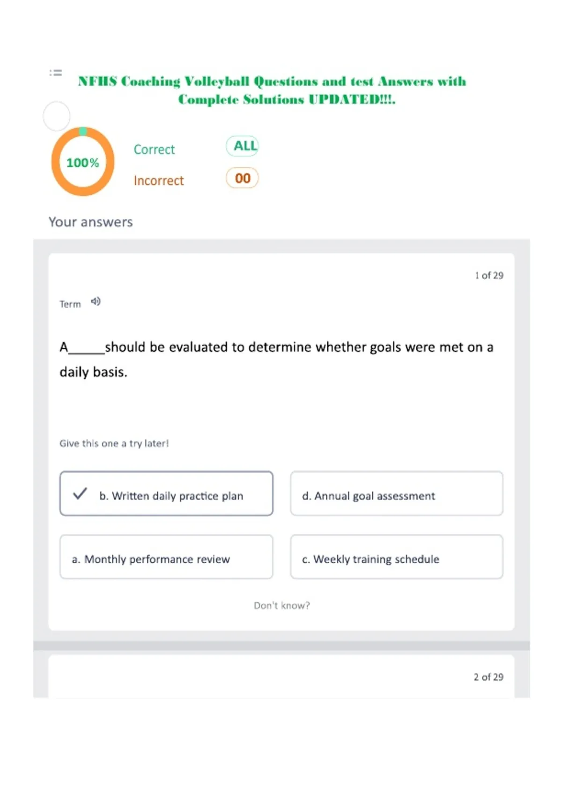Select the Correct filter label
The image size is (562, 796).
[x=154, y=149]
